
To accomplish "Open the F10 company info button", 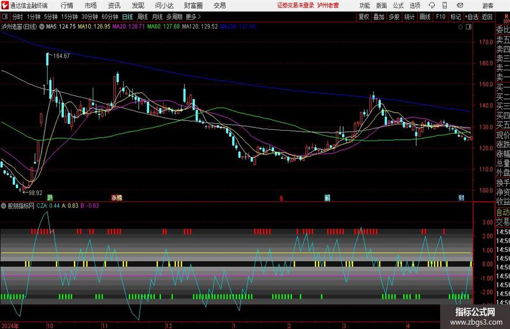I will 441,17.
